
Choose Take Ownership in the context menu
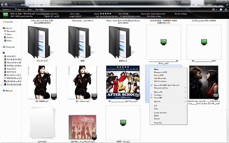160,78
